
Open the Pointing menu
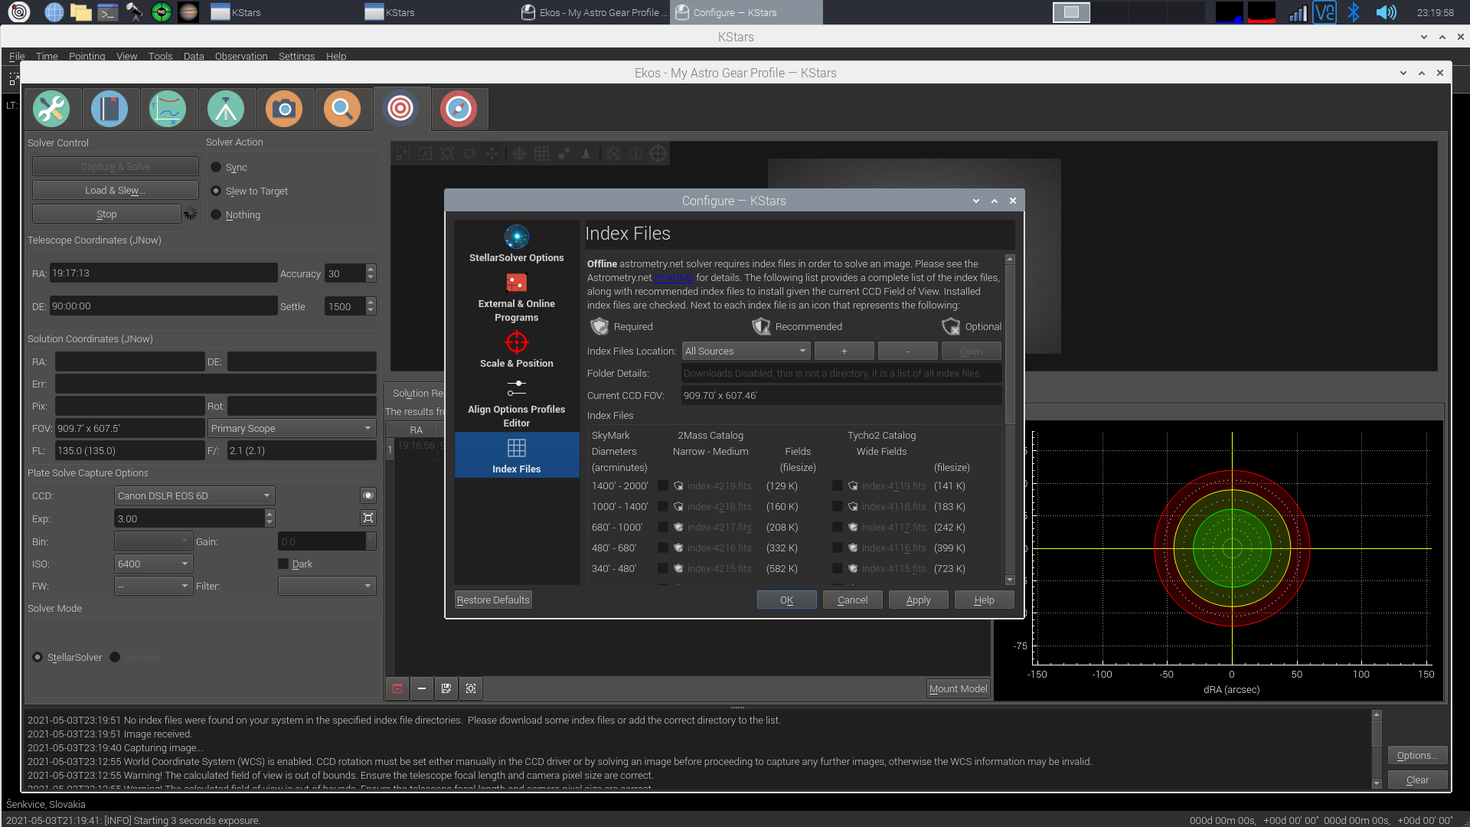87,56
